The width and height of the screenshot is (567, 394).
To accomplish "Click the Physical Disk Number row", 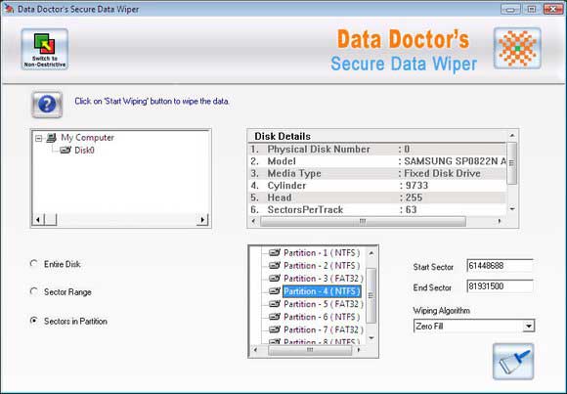I will [377, 149].
